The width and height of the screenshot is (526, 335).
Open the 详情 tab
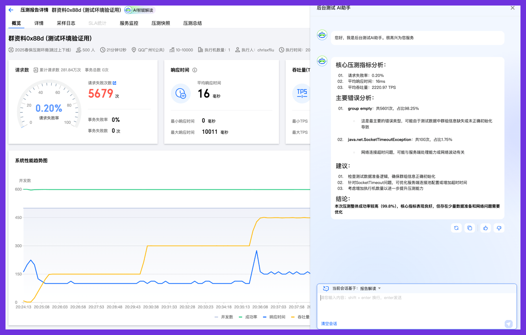(39, 23)
